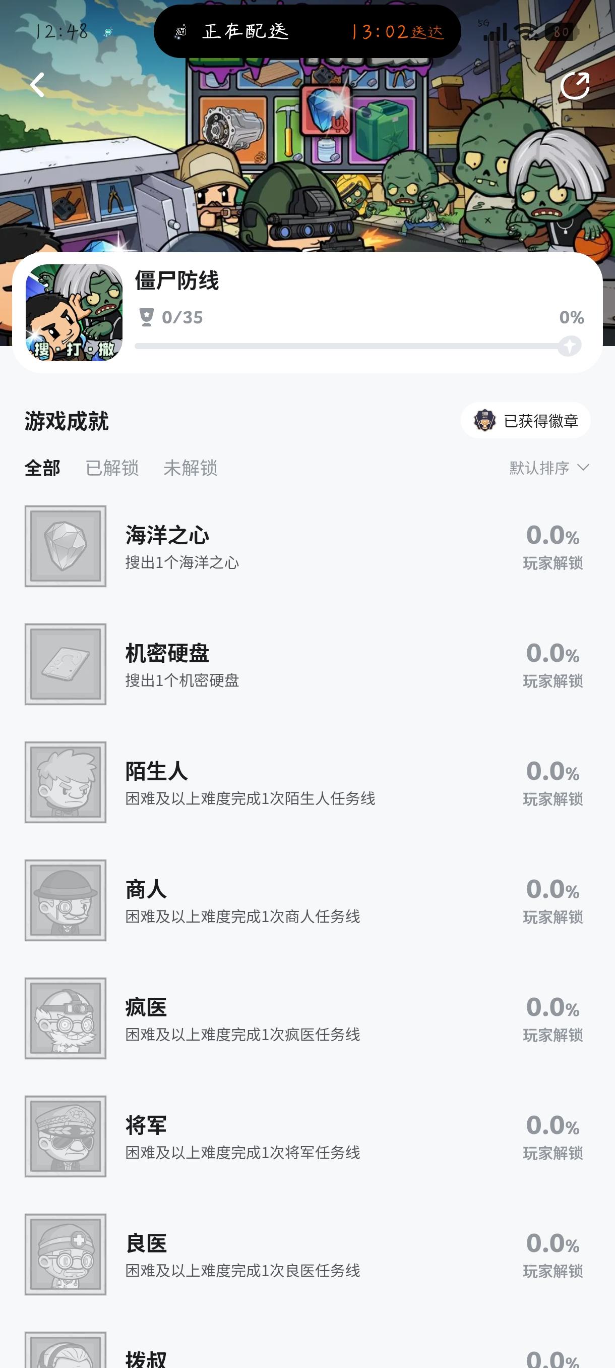Tap the 陌生人 character achievement icon
This screenshot has height=1368, width=615.
pyautogui.click(x=65, y=782)
